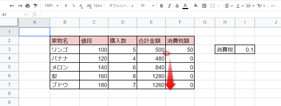The height and width of the screenshot is (106, 281).
Task: Open the Borders tool
Action: [204, 6]
